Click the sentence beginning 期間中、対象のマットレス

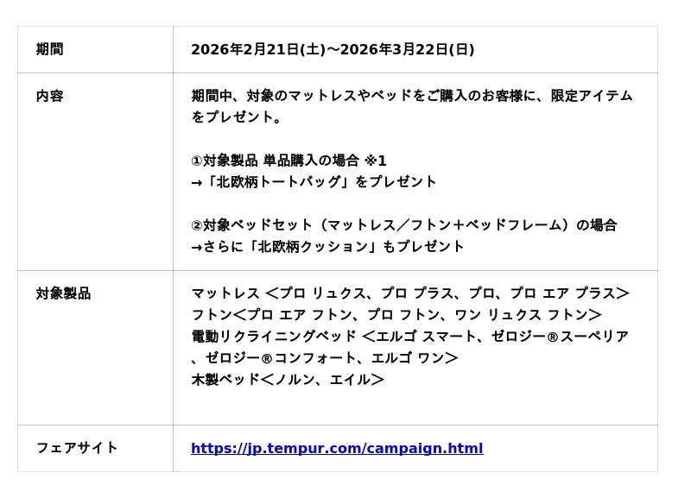coord(411,97)
